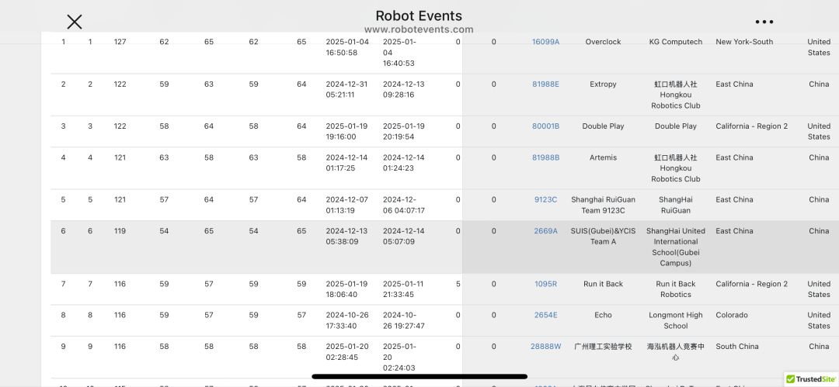Select timestamp 2024-12-14 01:17:25

(346, 163)
